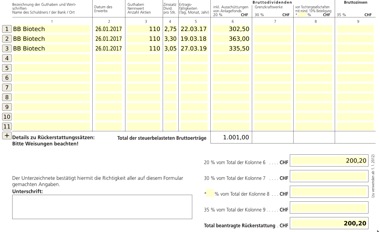Add a new row with plus button
Screen dimensions: 380x232
click(7, 136)
